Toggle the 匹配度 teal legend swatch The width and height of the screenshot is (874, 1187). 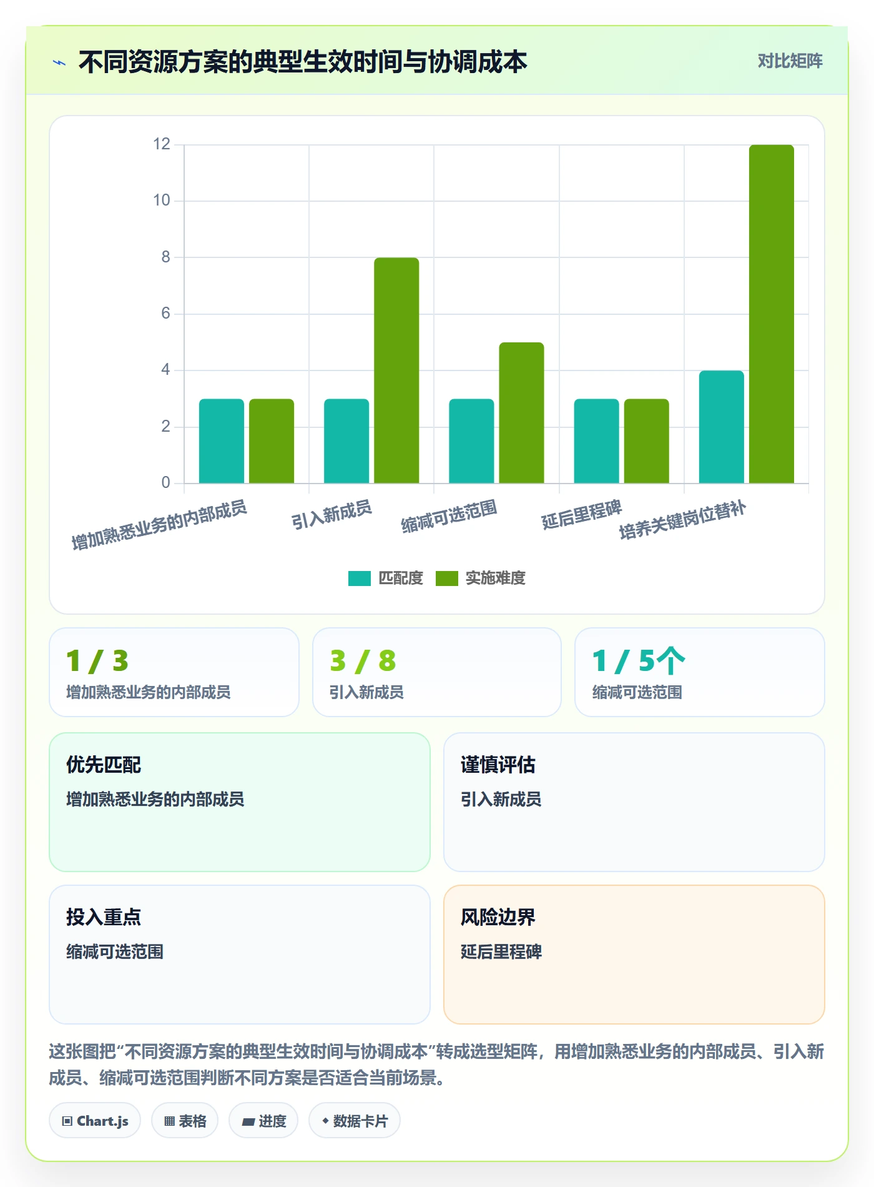point(360,579)
